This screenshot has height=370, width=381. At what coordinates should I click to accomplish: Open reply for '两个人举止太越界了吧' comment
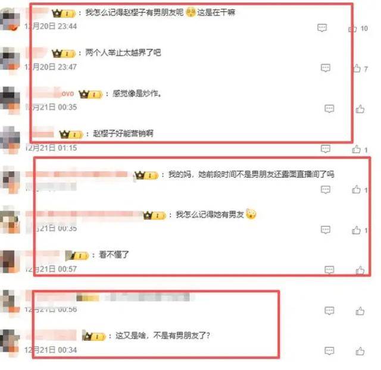(326, 68)
